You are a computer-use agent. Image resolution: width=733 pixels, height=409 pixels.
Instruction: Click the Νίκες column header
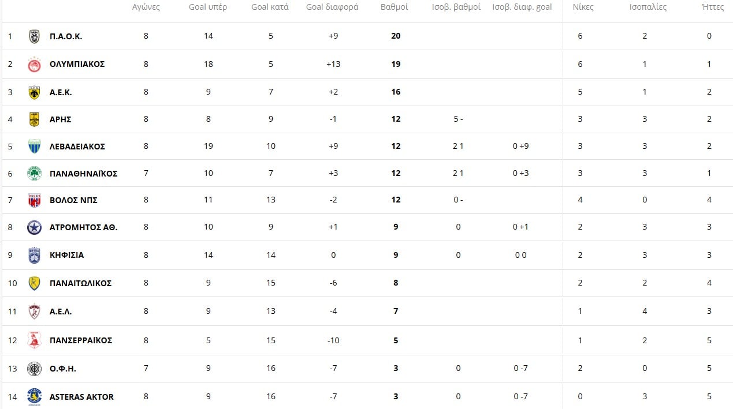tap(583, 7)
